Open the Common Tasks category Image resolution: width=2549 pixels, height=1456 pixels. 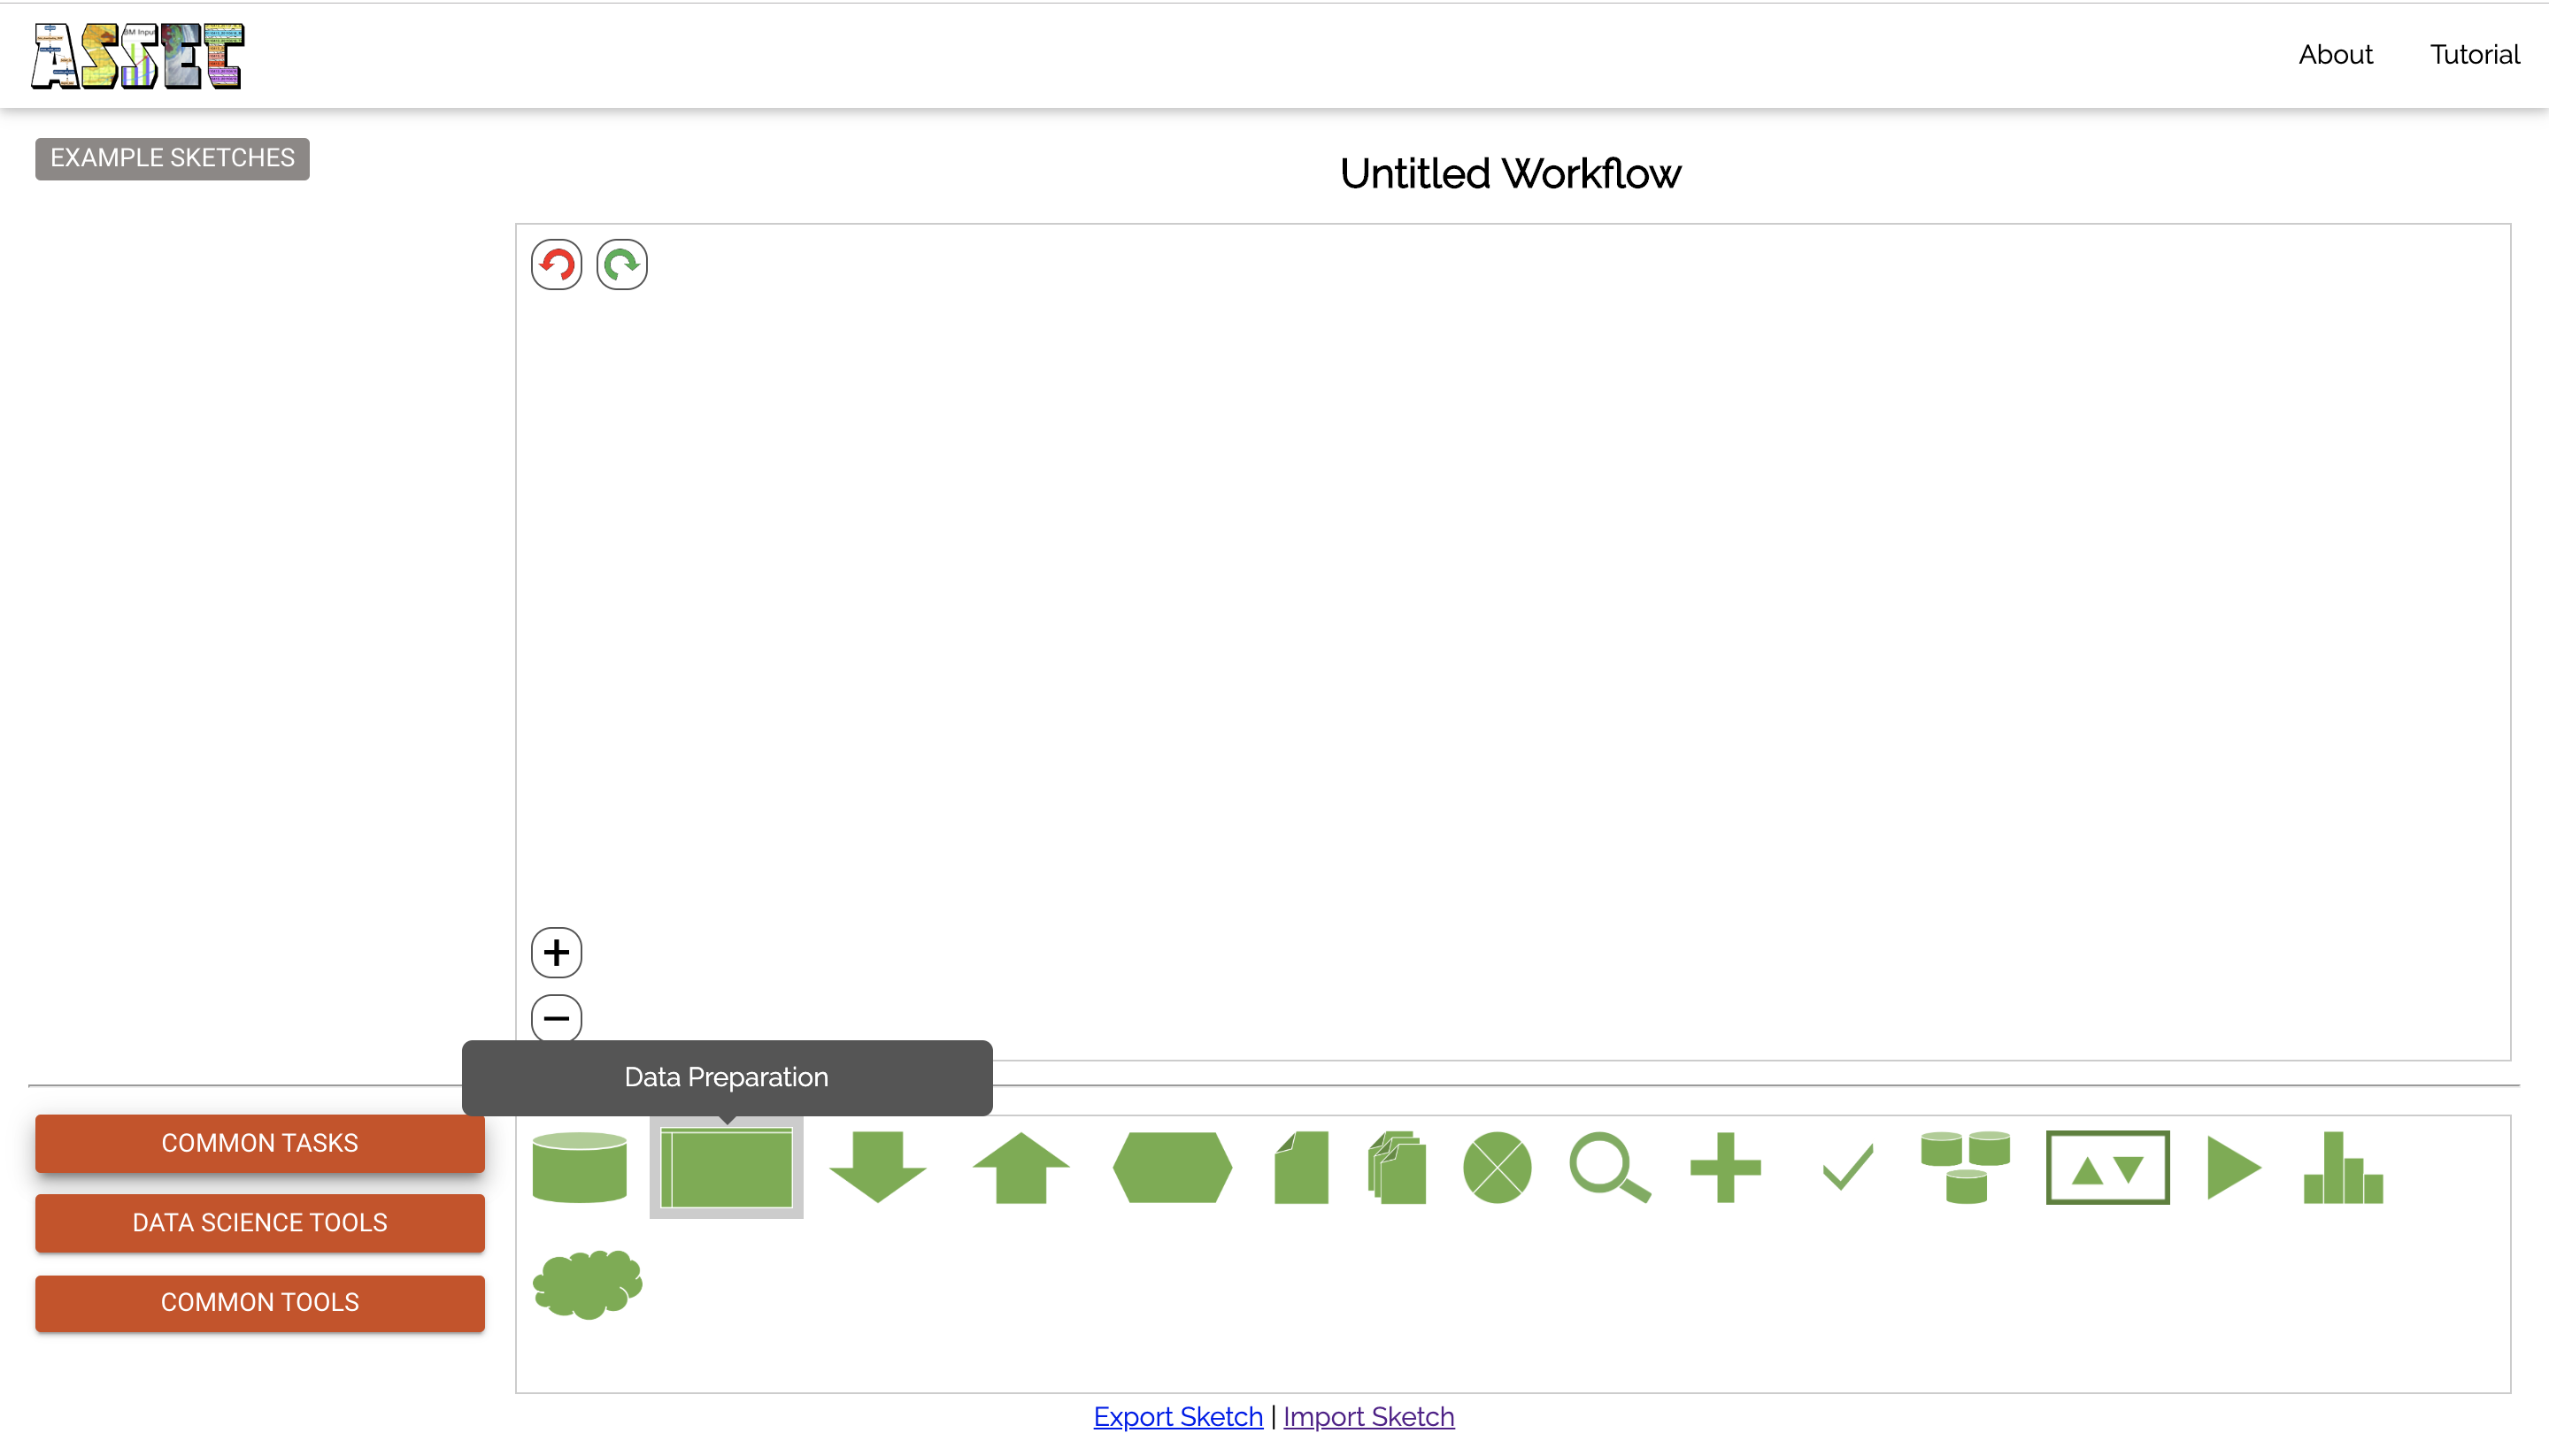260,1143
